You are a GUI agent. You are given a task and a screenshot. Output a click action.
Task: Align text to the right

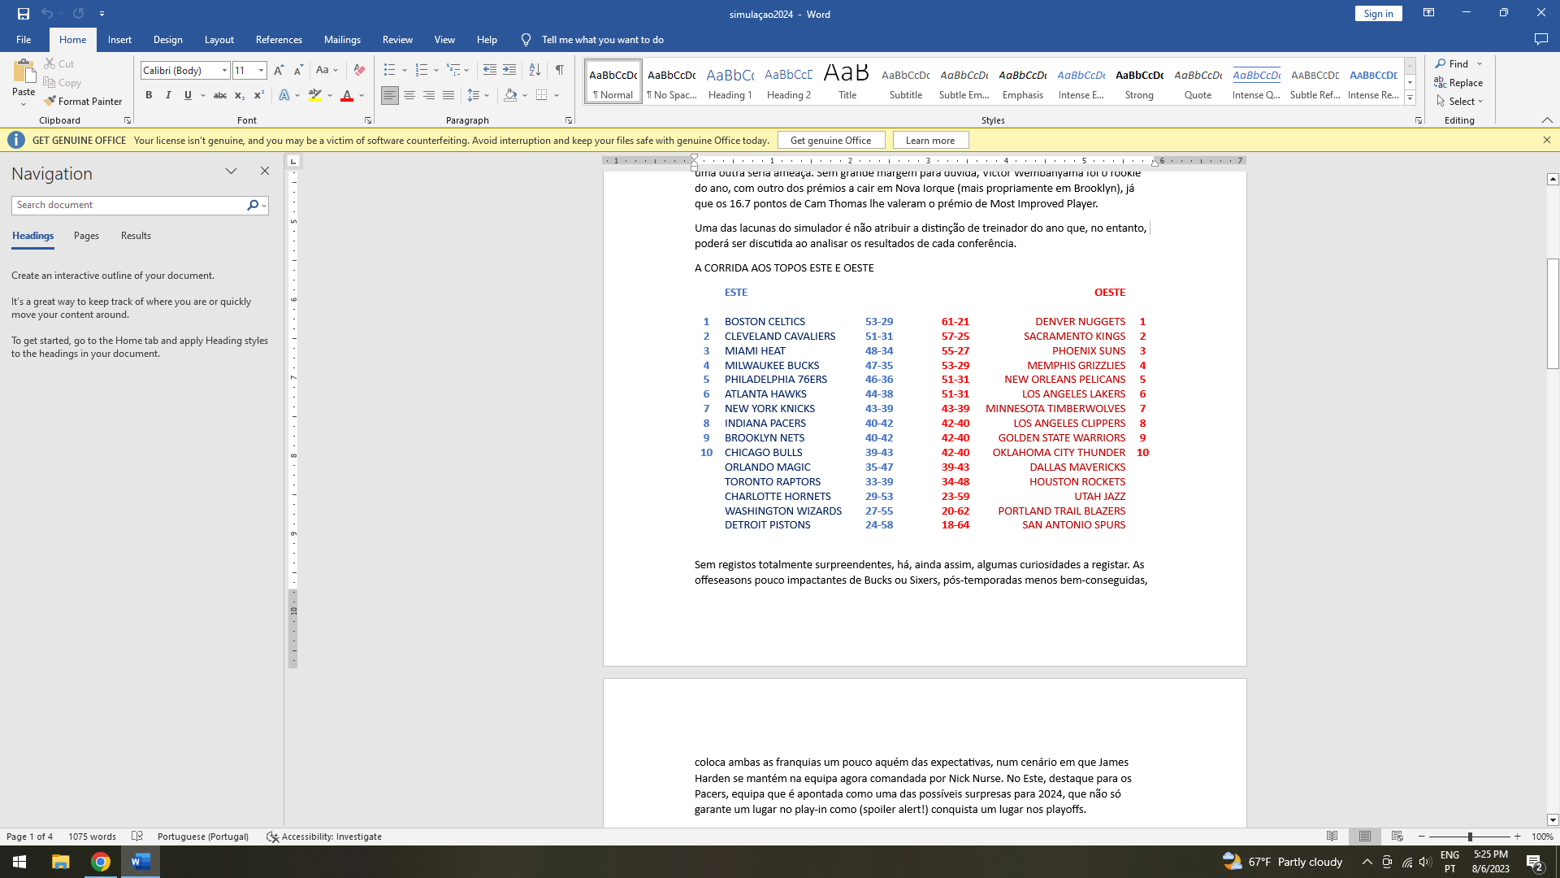[x=429, y=96]
